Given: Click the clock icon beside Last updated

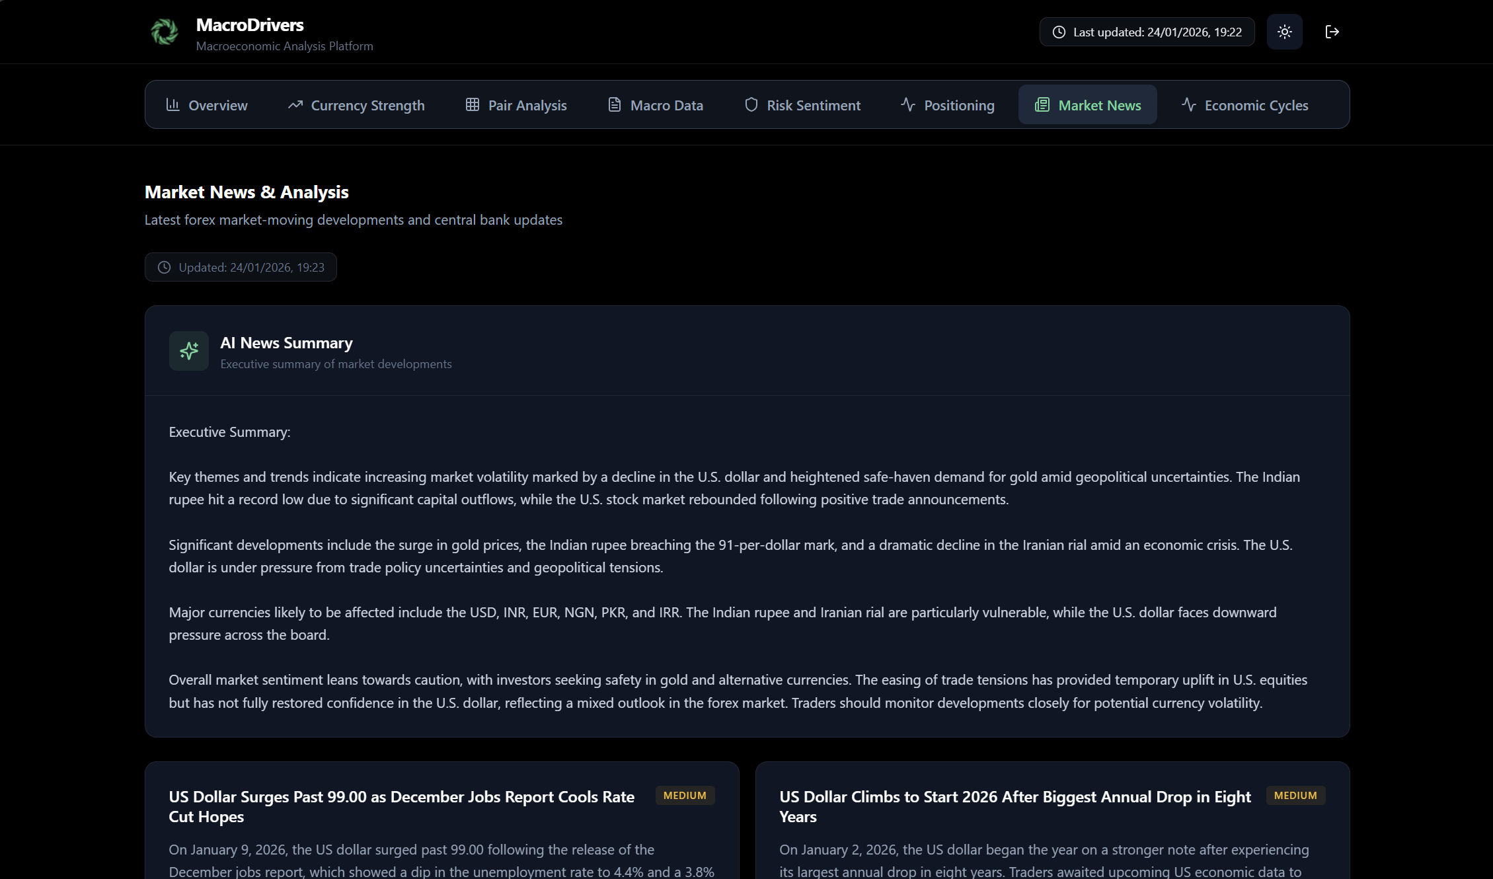Looking at the screenshot, I should (x=1059, y=32).
